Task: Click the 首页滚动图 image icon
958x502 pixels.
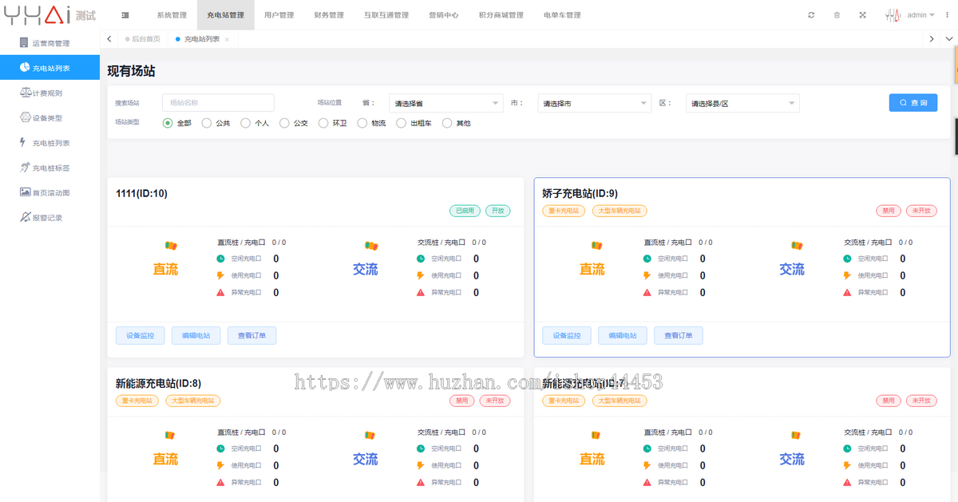Action: coord(25,192)
